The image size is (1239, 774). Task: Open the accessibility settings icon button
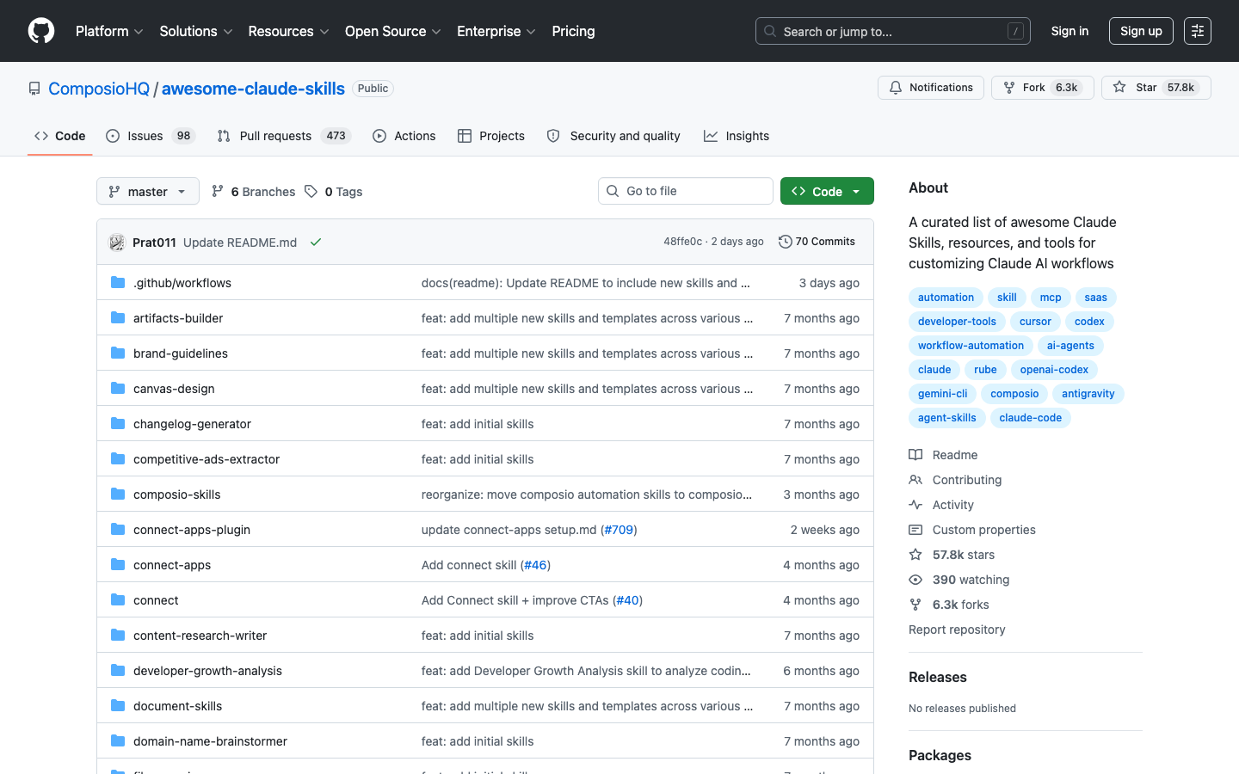tap(1197, 31)
